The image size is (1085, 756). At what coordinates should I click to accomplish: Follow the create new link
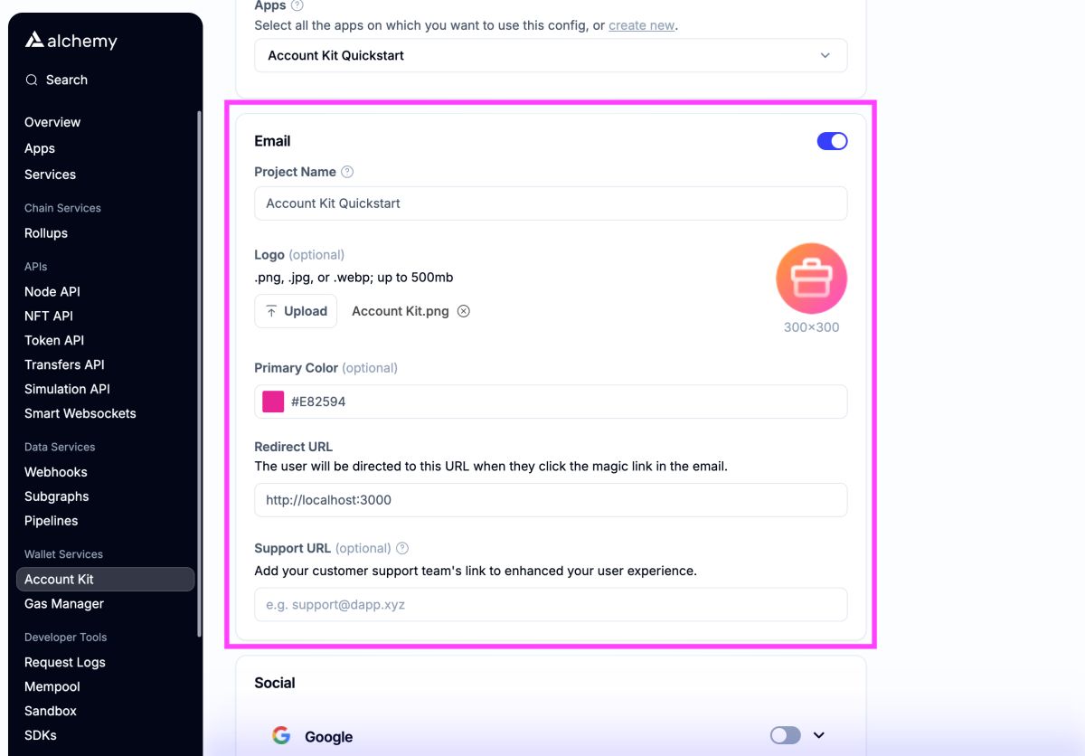(x=642, y=25)
